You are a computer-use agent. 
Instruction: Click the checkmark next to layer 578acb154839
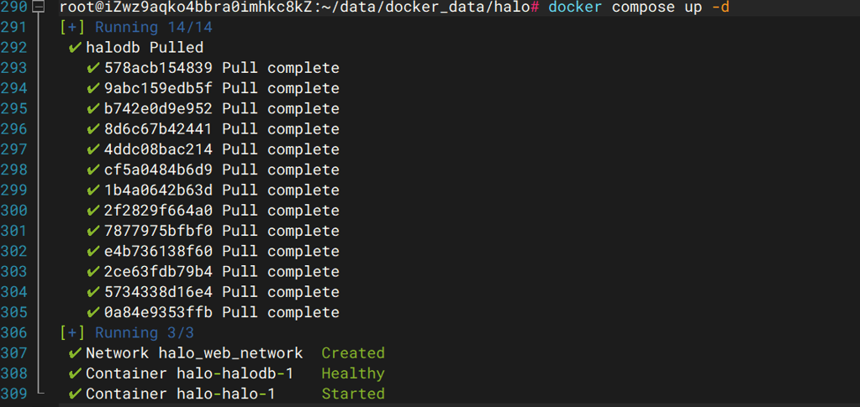coord(93,68)
